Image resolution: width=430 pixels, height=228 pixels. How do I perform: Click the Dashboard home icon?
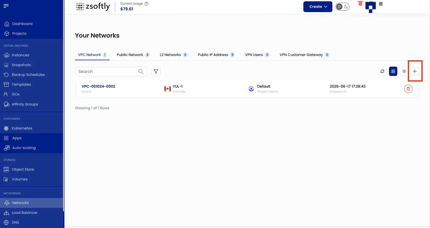tap(7, 24)
